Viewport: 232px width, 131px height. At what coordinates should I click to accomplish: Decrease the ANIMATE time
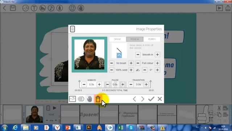84,84
